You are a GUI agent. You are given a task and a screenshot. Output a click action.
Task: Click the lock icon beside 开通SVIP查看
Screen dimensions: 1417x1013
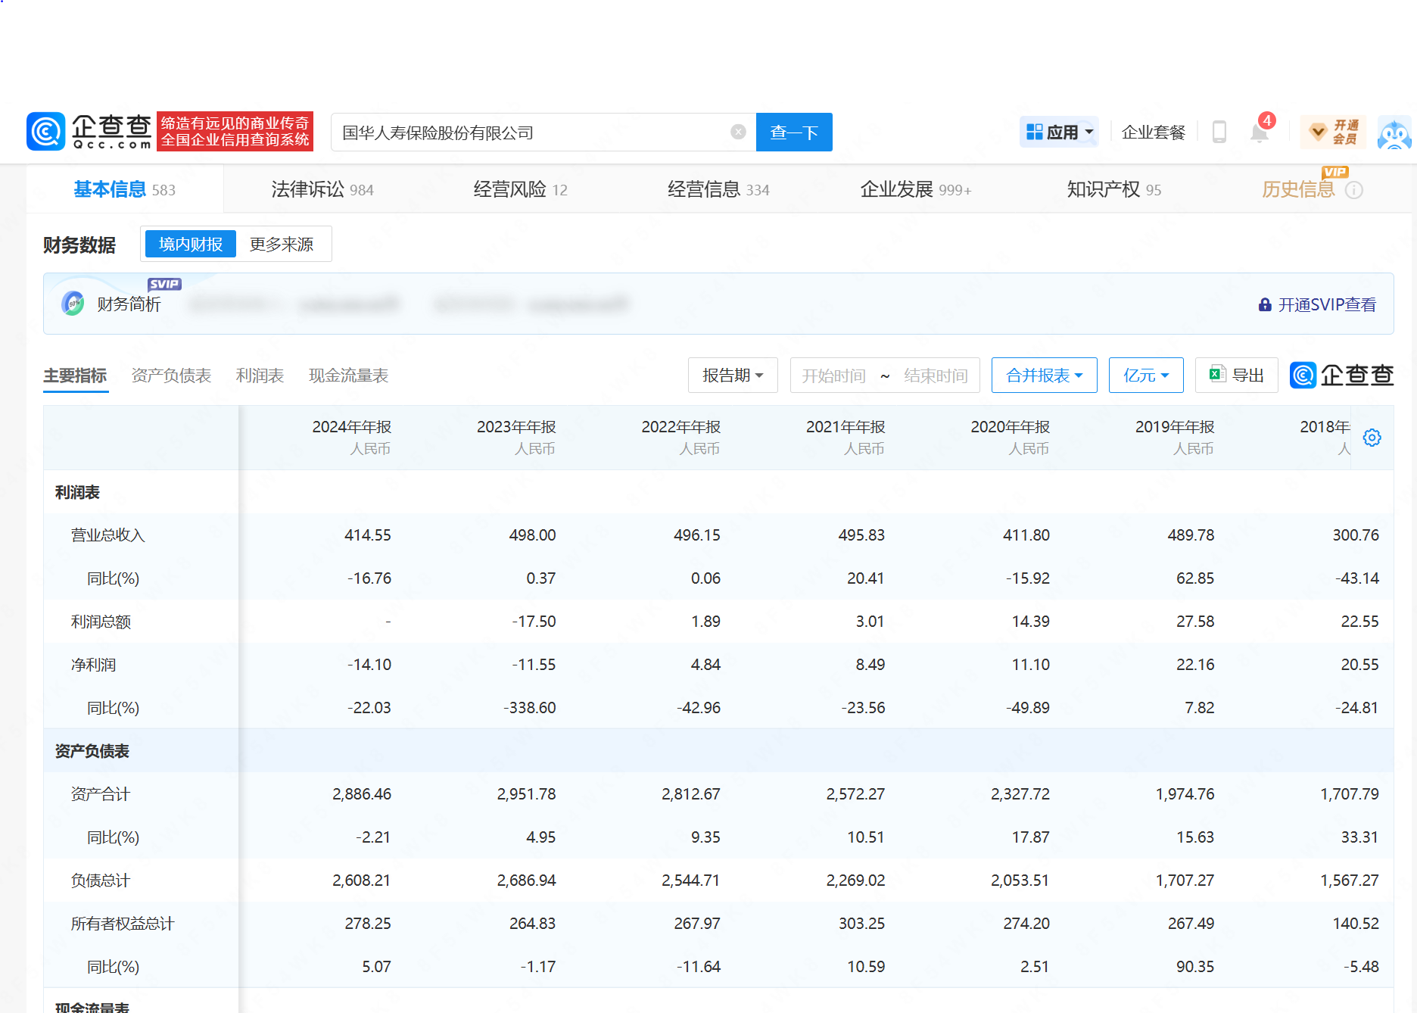pyautogui.click(x=1265, y=304)
